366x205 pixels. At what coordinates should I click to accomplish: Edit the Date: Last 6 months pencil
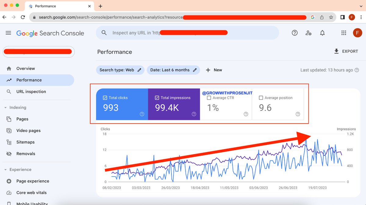click(x=195, y=70)
